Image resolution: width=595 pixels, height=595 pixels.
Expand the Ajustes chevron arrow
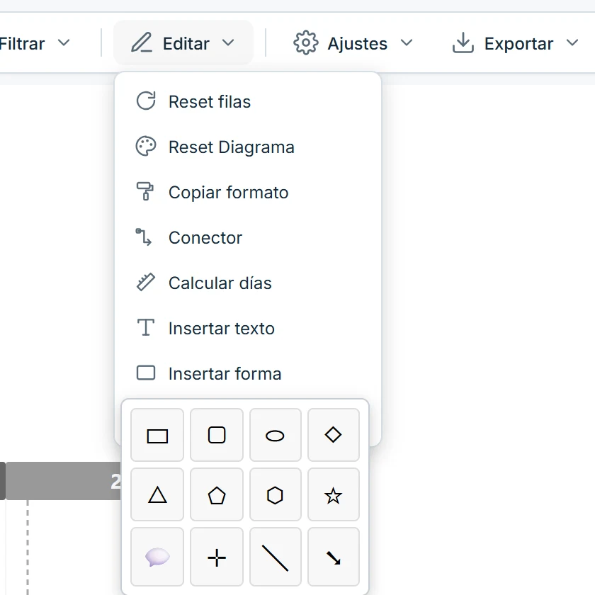pos(407,42)
